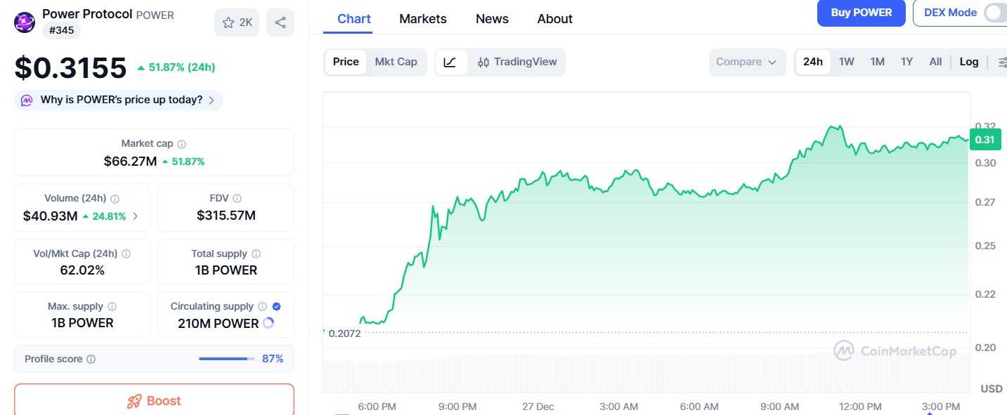Switch chart to Mkt Cap view
Screen dimensions: 1007x415
396,62
